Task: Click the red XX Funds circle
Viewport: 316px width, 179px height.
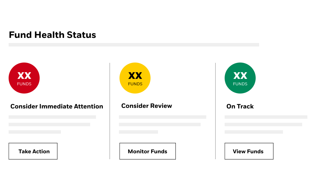Action: point(24,78)
